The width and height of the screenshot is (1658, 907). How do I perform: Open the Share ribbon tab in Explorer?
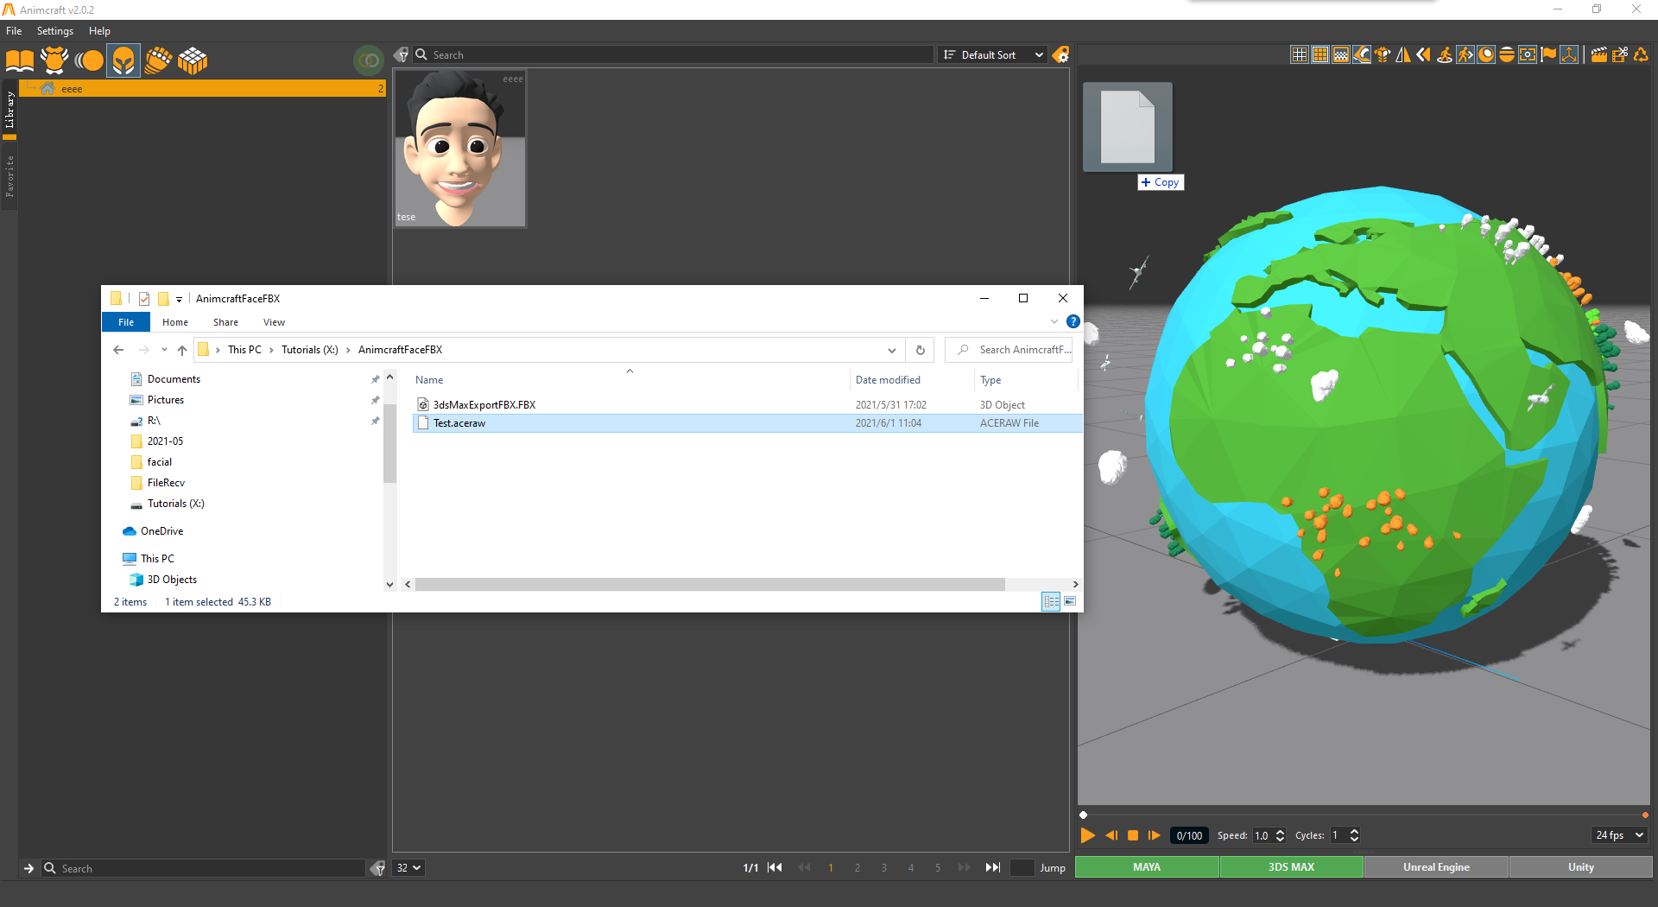(x=225, y=322)
